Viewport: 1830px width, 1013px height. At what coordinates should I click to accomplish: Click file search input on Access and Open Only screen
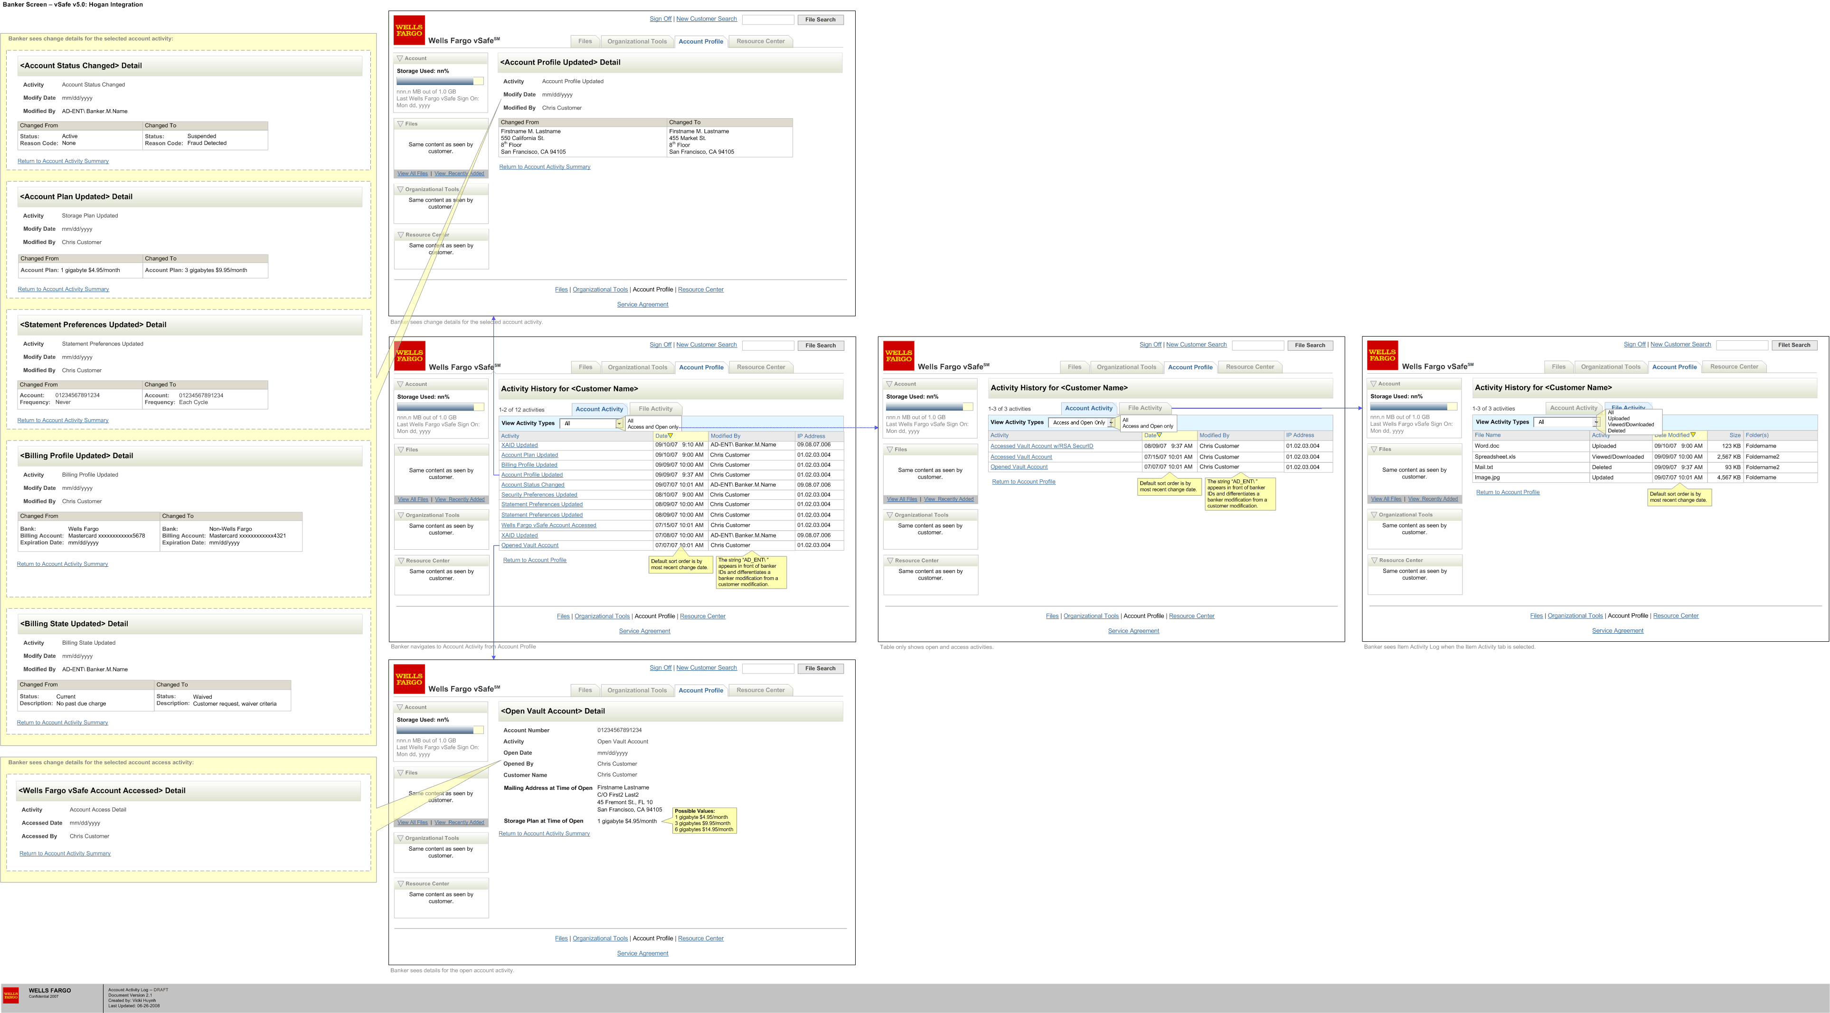click(x=1257, y=345)
